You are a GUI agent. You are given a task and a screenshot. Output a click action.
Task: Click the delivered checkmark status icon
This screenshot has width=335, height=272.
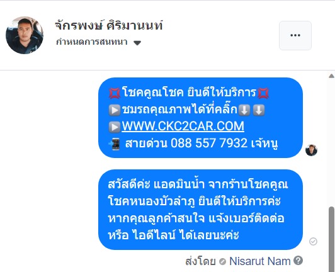click(x=313, y=241)
